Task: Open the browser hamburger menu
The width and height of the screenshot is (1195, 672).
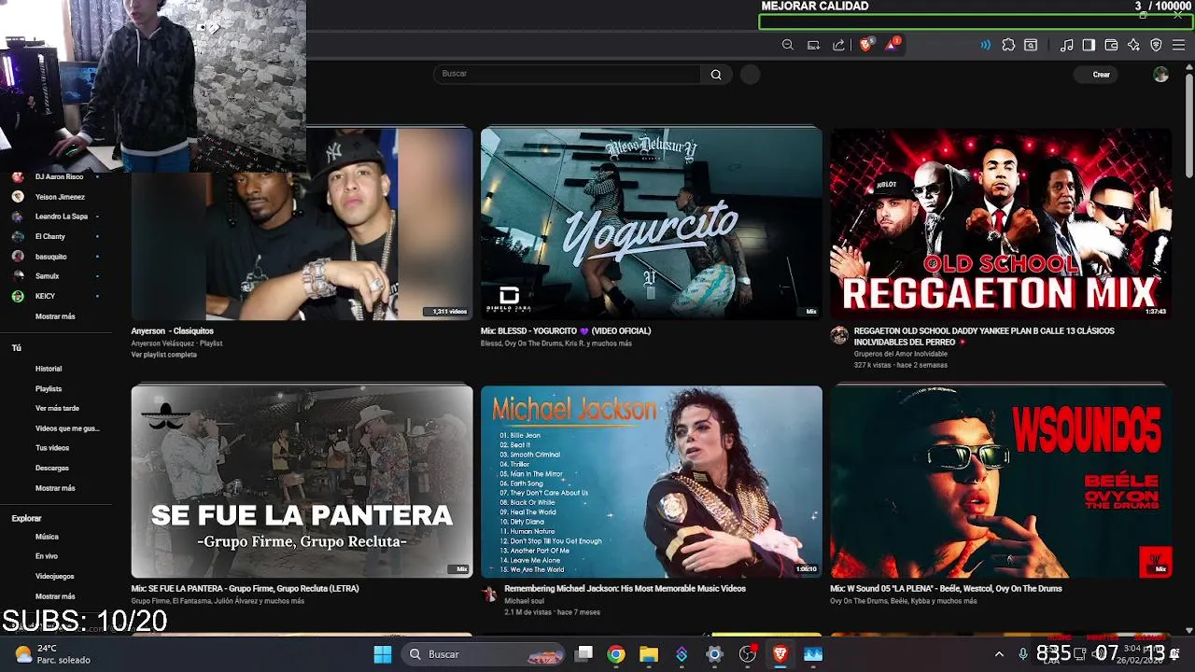Action: (x=1178, y=45)
